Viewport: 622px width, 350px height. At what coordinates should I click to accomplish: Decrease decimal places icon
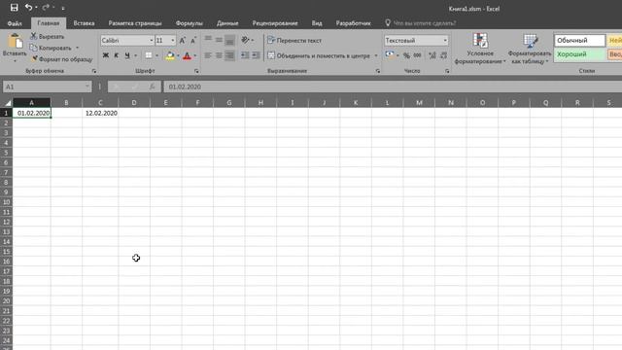tap(443, 55)
